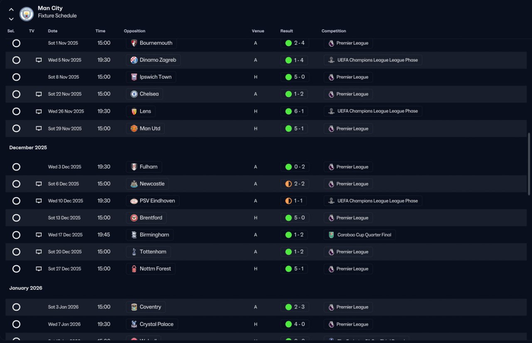Sort by the Date column header

tap(53, 31)
